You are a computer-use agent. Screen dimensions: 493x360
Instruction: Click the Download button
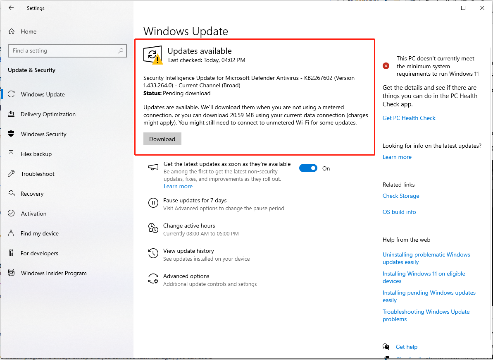[x=162, y=139]
